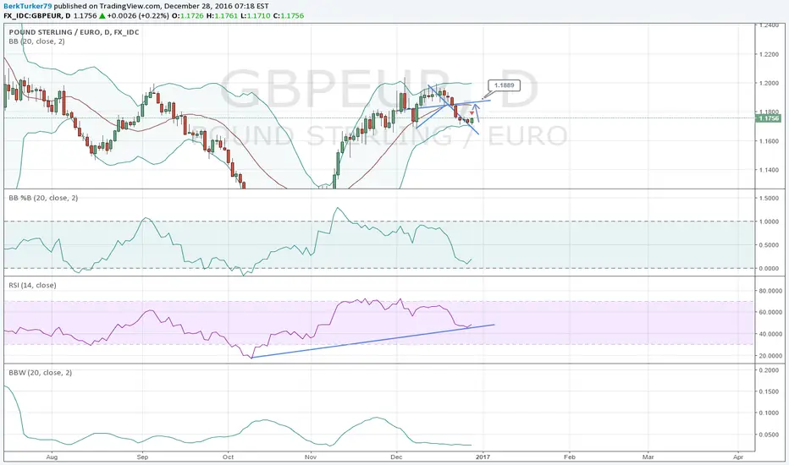The height and width of the screenshot is (465, 789).
Task: Click the 60.0000 value on RSI scale
Action: click(x=770, y=312)
